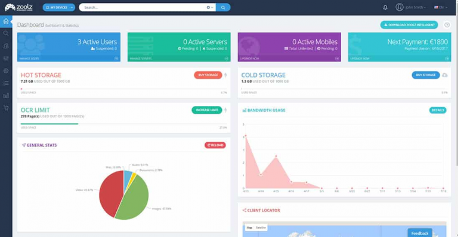Open the search options gear dropdown

(x=210, y=7)
